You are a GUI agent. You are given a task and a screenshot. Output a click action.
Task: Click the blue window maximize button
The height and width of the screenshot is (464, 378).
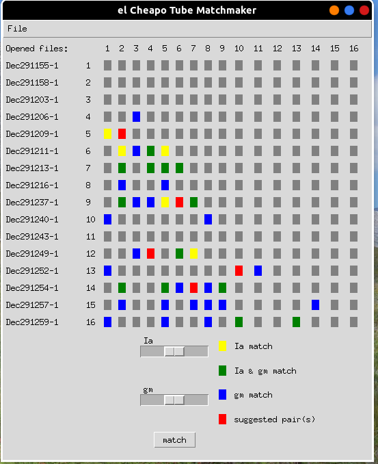point(349,10)
